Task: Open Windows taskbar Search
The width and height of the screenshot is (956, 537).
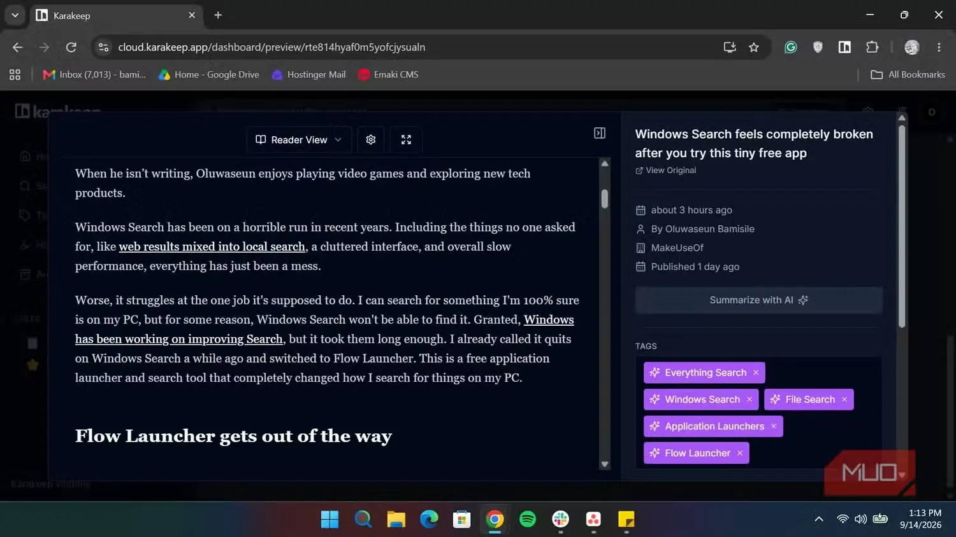Action: point(363,519)
